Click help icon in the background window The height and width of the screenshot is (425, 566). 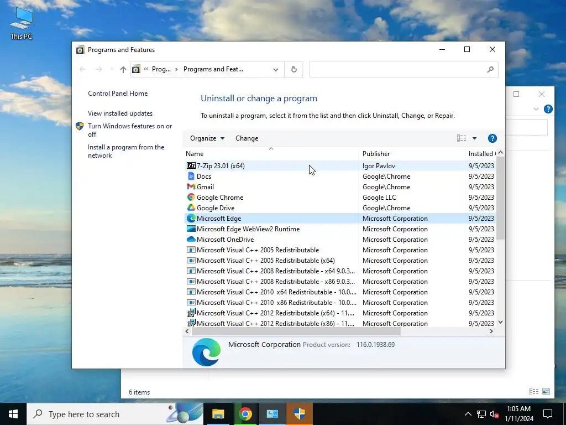tap(548, 109)
